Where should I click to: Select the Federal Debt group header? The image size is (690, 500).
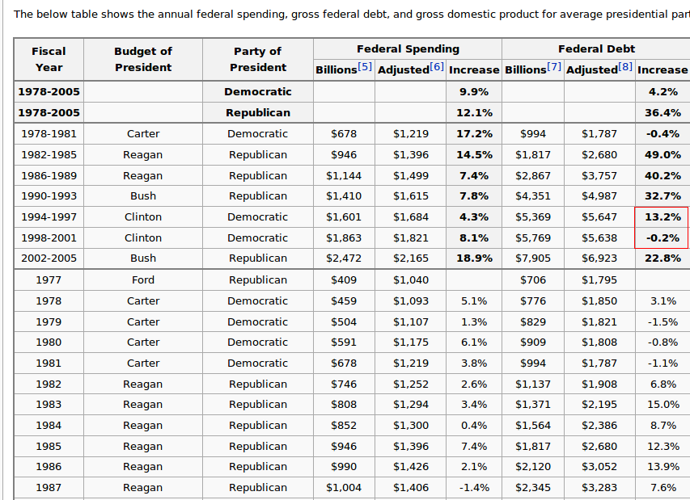[x=596, y=49]
